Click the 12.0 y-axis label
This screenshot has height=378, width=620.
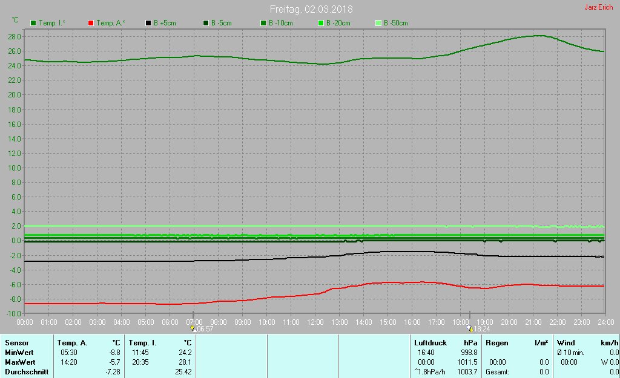15,153
